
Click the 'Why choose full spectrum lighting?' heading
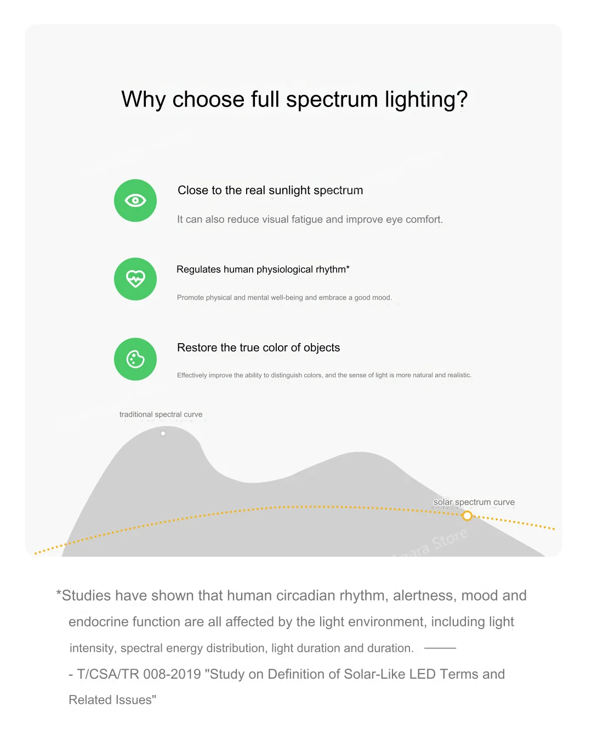294,99
